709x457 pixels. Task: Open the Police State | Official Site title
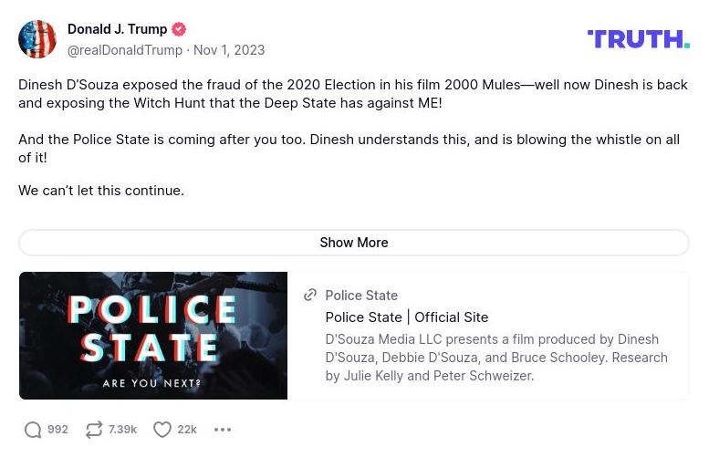406,317
